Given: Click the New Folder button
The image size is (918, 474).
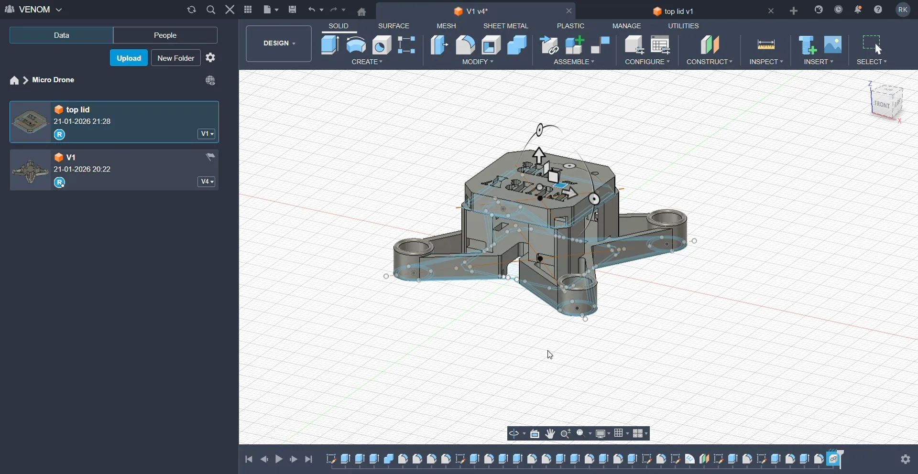Looking at the screenshot, I should pyautogui.click(x=176, y=58).
